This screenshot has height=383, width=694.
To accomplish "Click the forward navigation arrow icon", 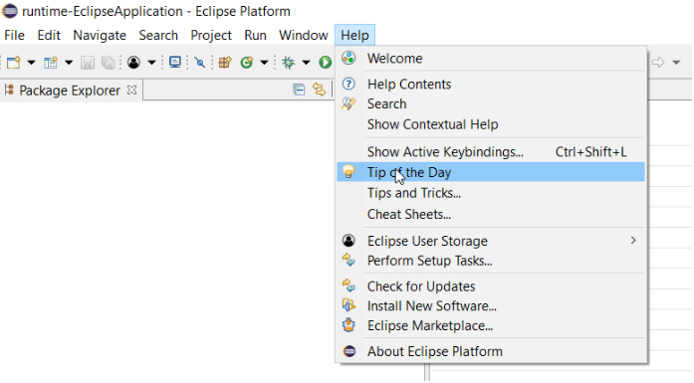I will coord(658,63).
